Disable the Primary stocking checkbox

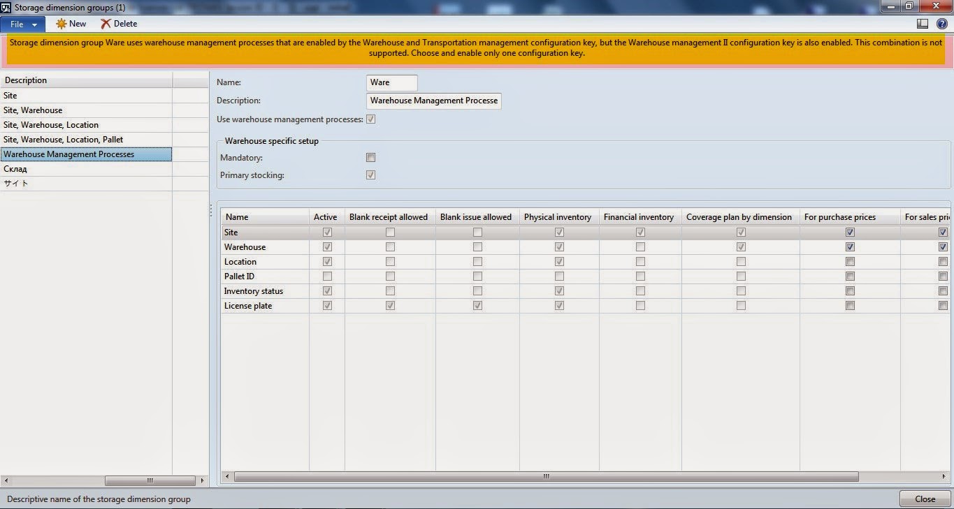coord(370,175)
